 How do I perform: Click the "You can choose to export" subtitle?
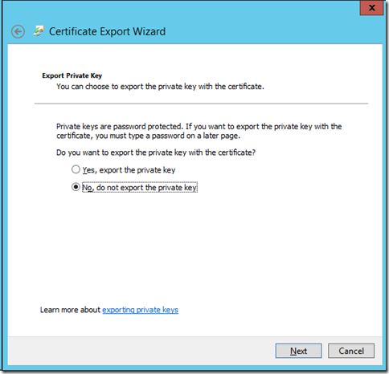coord(160,87)
